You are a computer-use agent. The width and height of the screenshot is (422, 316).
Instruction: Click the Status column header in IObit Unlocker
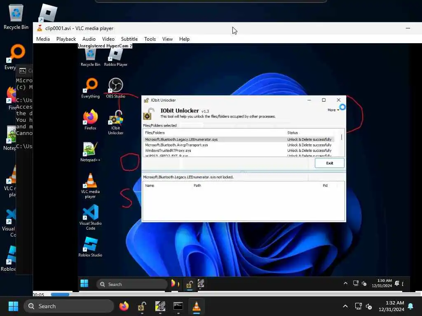(293, 133)
